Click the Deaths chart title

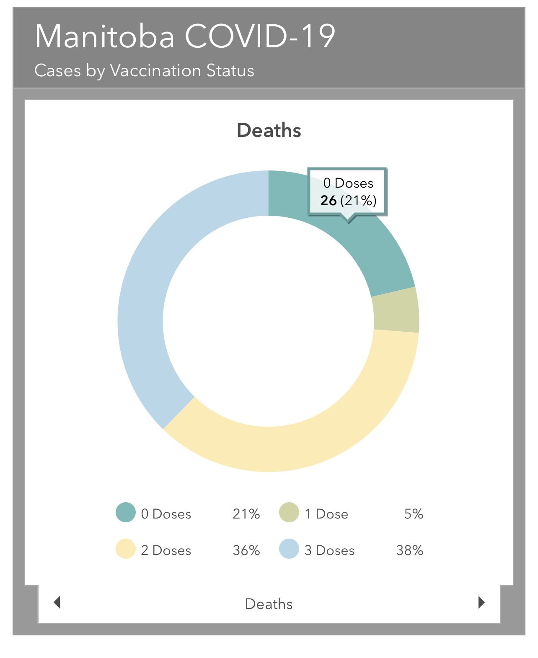click(269, 130)
